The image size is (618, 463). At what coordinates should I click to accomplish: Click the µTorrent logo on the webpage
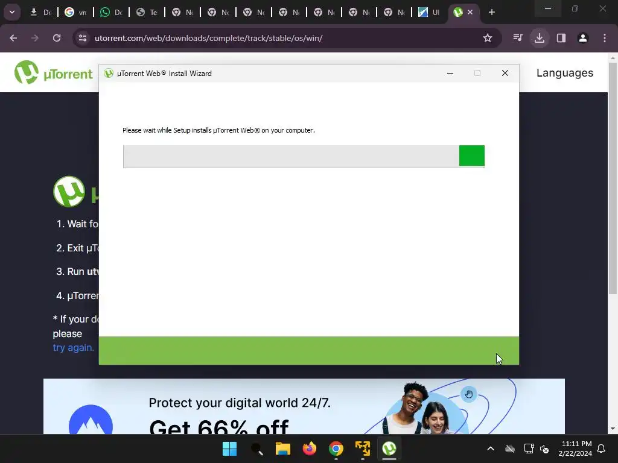pos(53,72)
